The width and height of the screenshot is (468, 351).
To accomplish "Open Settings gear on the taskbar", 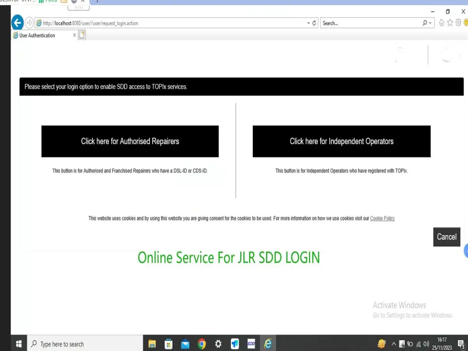I will click(x=218, y=344).
